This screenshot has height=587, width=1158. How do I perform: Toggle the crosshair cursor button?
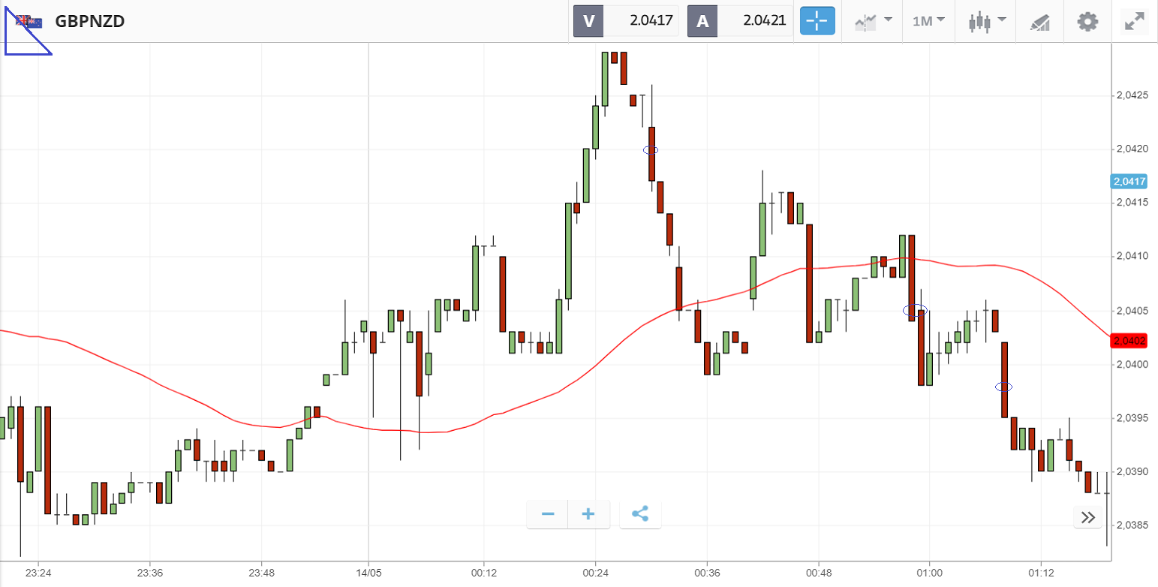(817, 21)
